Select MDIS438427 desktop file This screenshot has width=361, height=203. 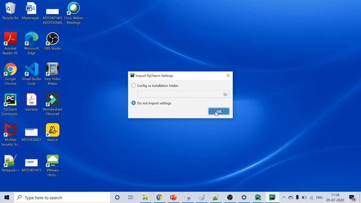pos(32,135)
